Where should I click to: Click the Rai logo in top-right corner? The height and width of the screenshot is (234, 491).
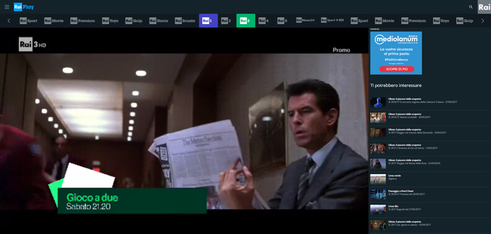[x=484, y=7]
